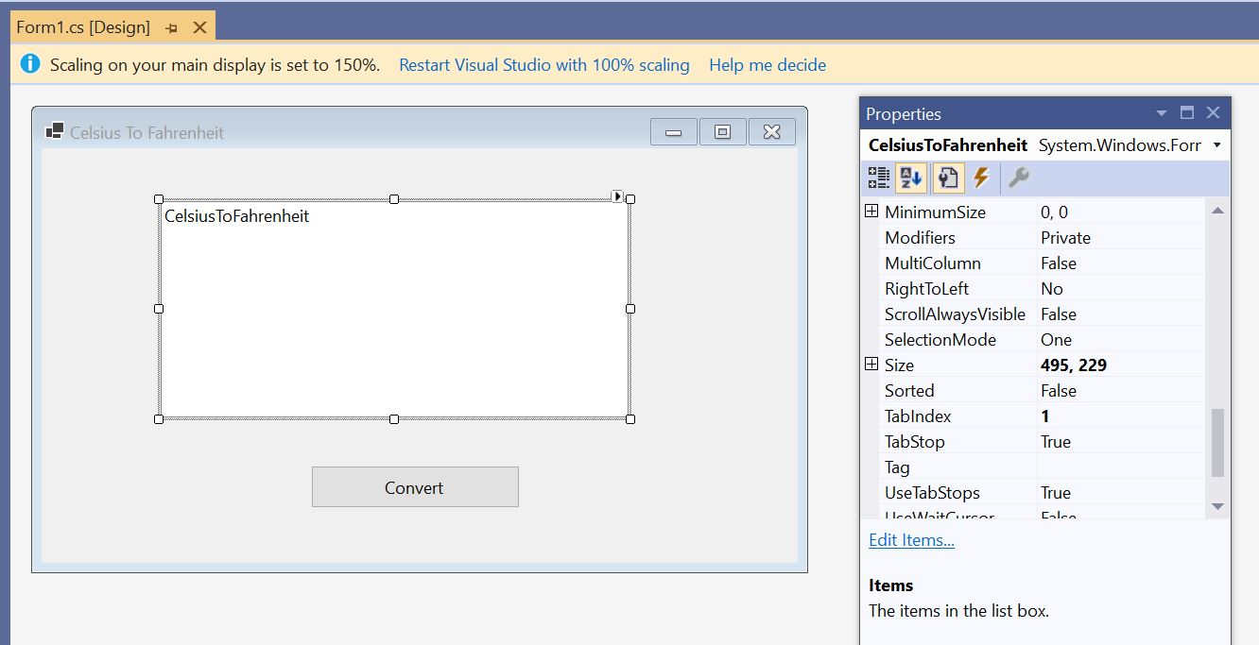The width and height of the screenshot is (1259, 645).
Task: Click the form icon in the Celsius window title bar
Action: (x=52, y=131)
